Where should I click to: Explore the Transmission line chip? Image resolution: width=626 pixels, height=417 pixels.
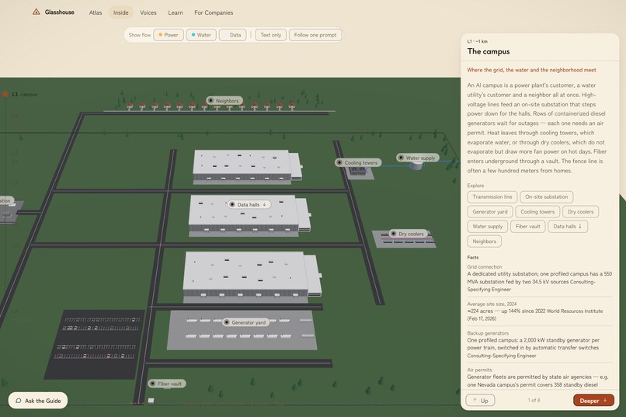[x=492, y=196]
